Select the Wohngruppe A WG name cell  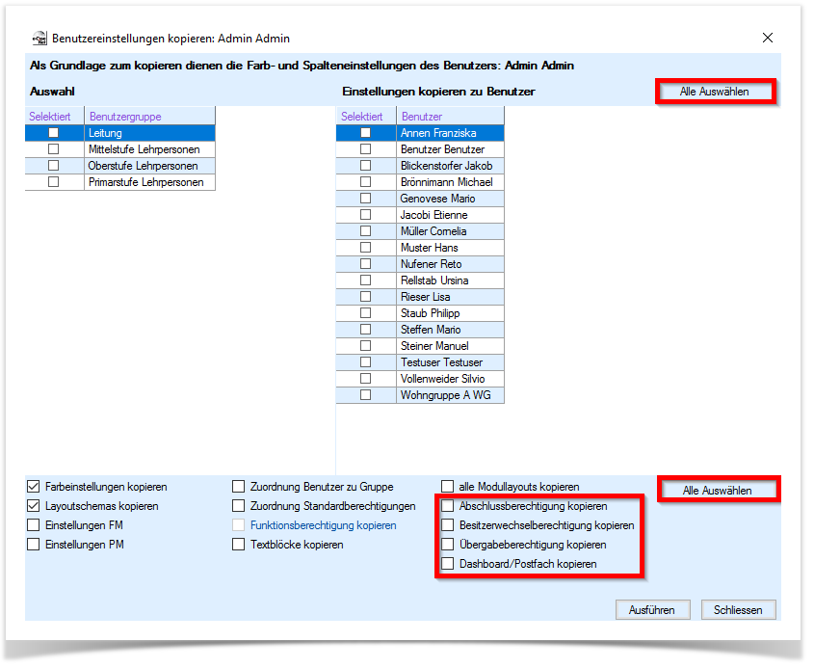tap(450, 395)
